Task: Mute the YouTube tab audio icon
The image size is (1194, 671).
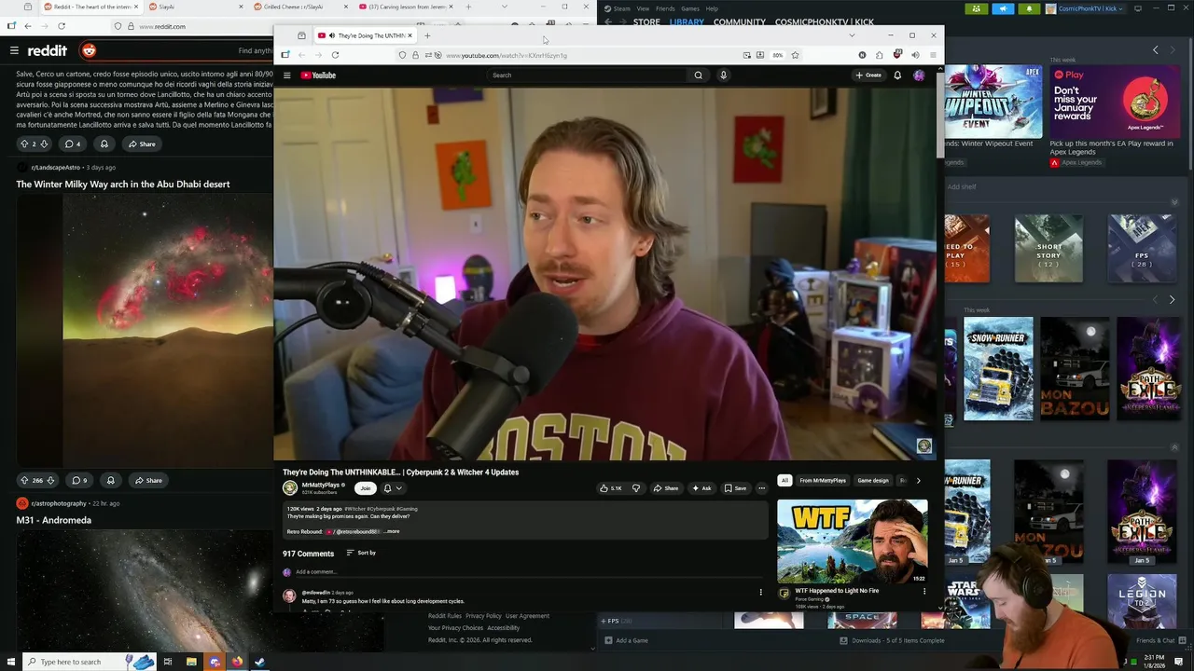Action: coord(331,35)
